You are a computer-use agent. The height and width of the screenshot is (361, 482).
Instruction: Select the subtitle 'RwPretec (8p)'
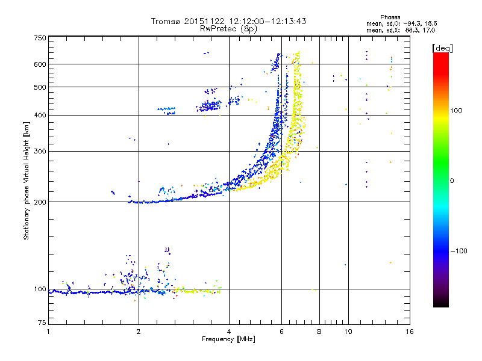pos(228,29)
